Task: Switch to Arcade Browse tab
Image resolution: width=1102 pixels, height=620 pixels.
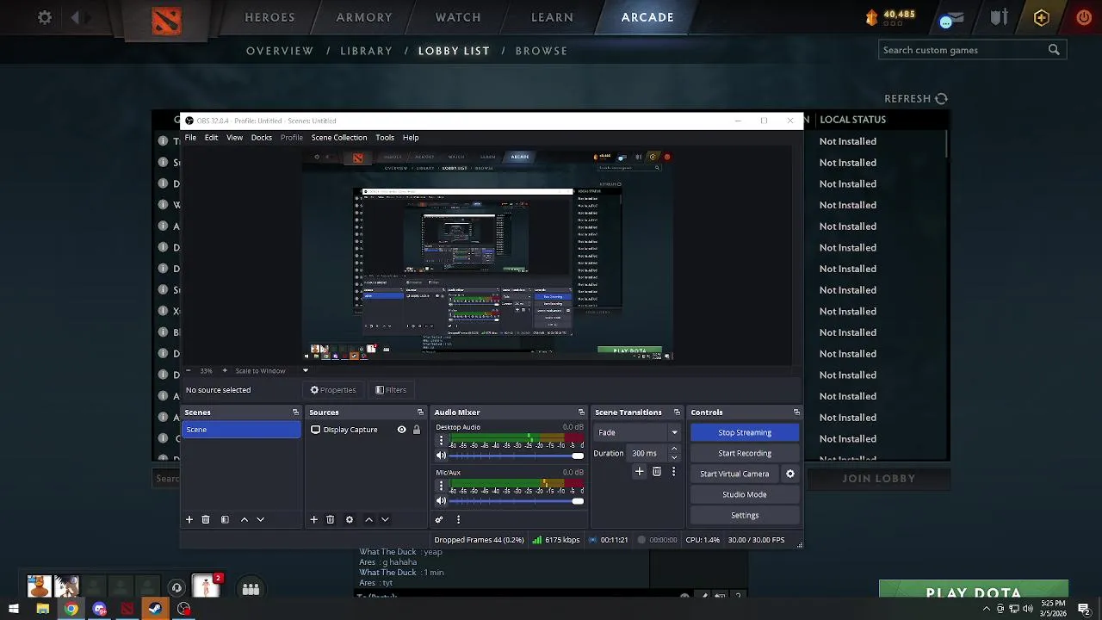Action: point(542,51)
